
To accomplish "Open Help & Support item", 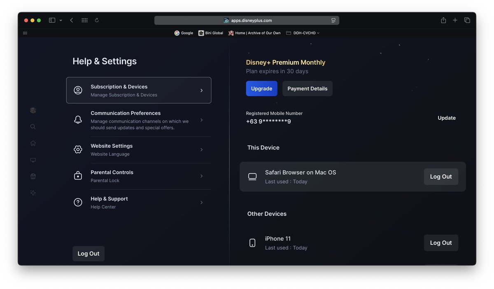I will [139, 203].
